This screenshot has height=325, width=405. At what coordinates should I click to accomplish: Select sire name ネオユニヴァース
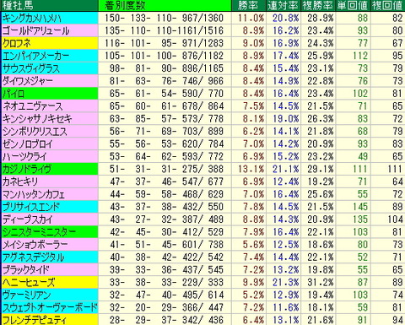pos(32,106)
